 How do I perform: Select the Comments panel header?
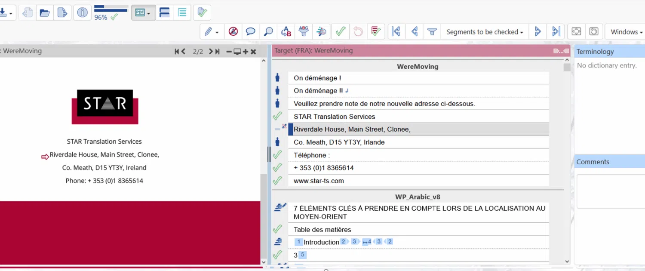(609, 162)
